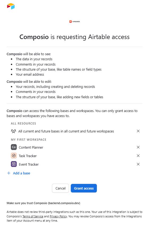Click the plus icon beside Add a base
The height and width of the screenshot is (228, 152).
click(9, 173)
